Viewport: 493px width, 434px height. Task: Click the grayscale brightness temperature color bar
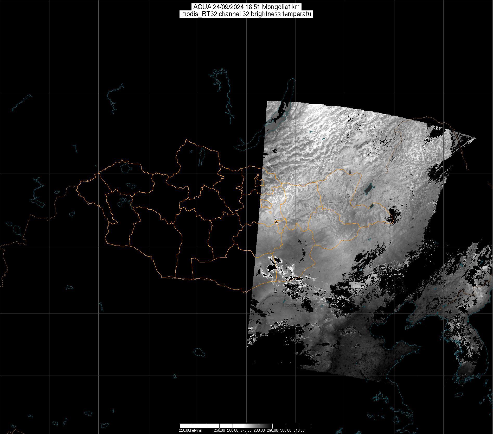click(x=246, y=426)
